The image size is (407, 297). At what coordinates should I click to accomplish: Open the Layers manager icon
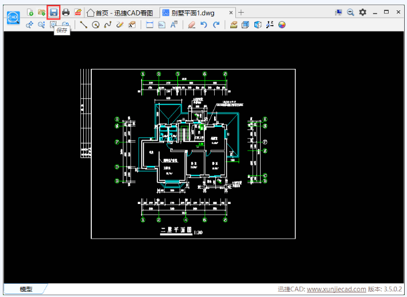(x=234, y=25)
